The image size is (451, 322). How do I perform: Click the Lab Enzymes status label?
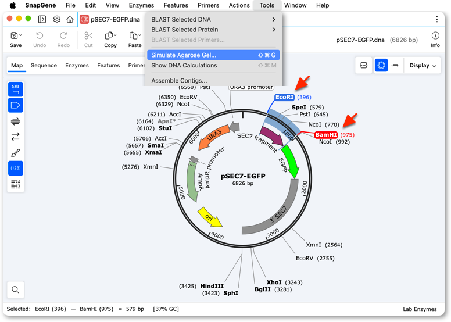pyautogui.click(x=420, y=309)
